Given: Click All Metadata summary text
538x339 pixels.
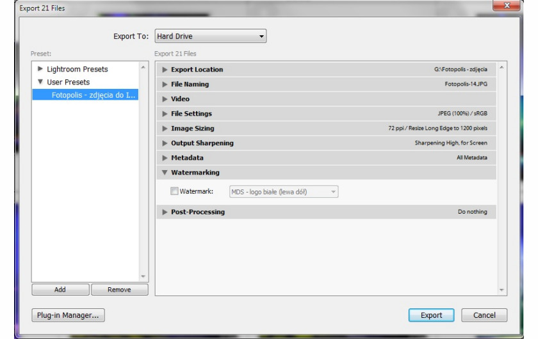Looking at the screenshot, I should tap(472, 158).
